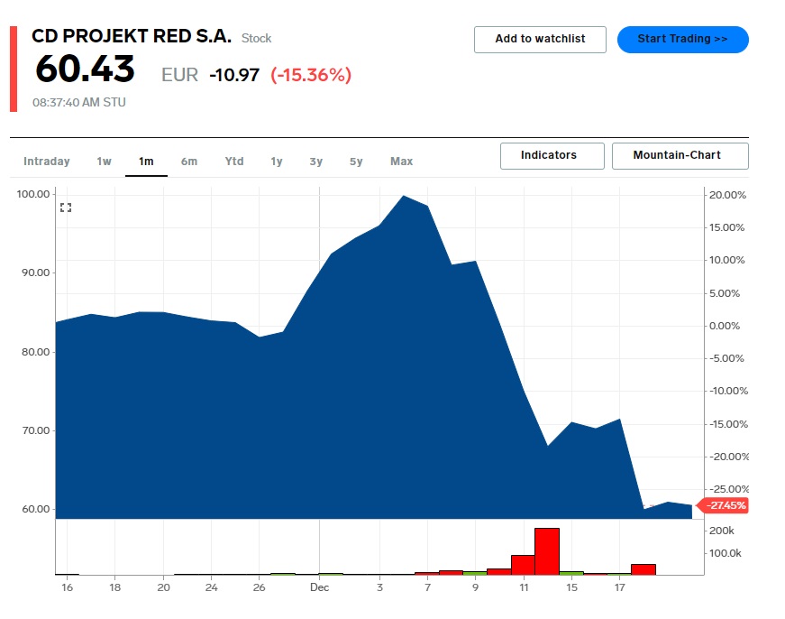The width and height of the screenshot is (785, 619).
Task: Switch chart to 3y range
Action: (316, 162)
